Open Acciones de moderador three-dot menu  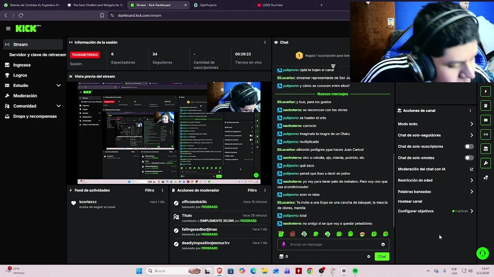point(265,190)
